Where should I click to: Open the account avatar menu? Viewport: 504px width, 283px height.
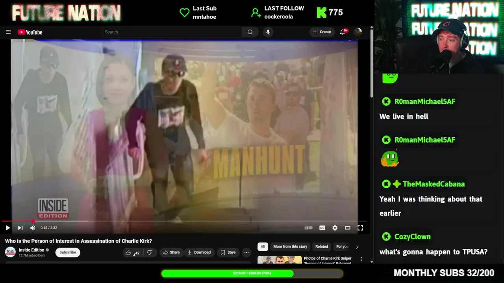tap(358, 32)
